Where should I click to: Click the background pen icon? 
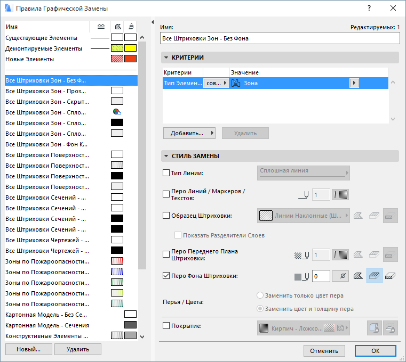click(x=301, y=276)
